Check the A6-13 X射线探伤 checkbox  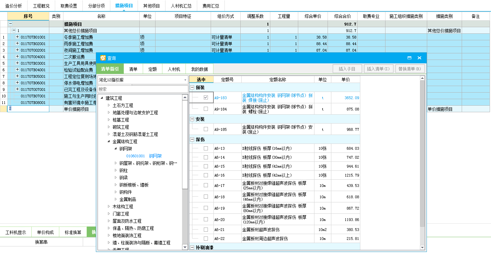[206, 148]
